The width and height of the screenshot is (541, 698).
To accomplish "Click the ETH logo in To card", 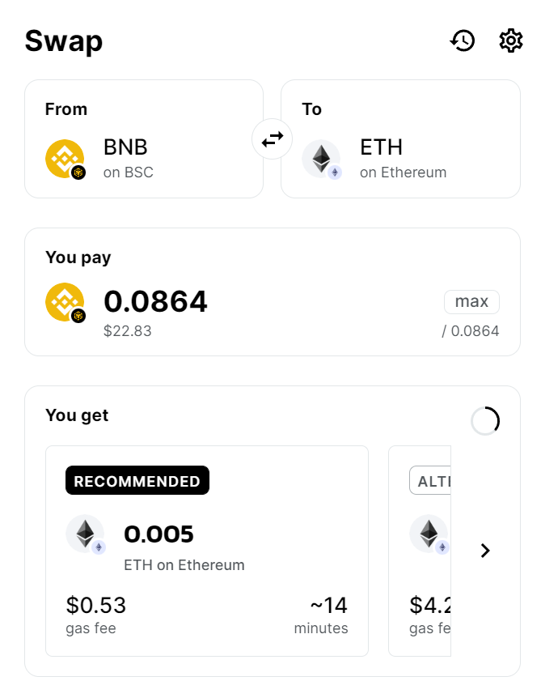I will 322,160.
